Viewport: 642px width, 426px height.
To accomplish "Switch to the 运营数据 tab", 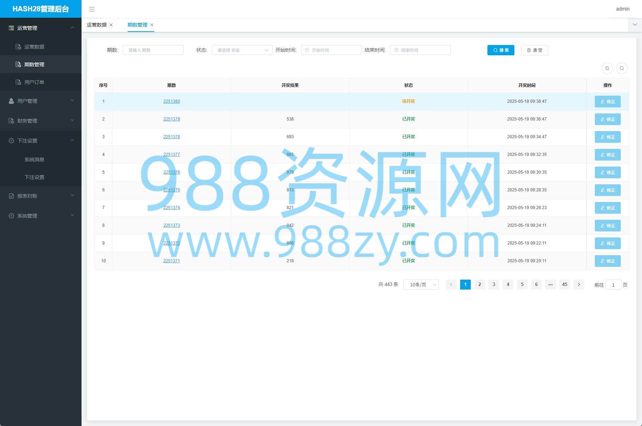I will point(97,25).
